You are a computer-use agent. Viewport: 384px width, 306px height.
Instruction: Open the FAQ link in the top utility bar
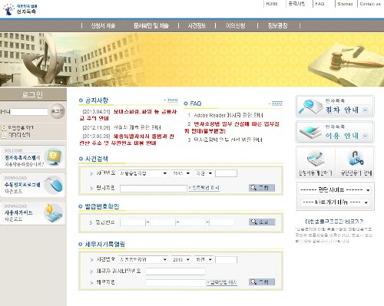click(x=319, y=4)
